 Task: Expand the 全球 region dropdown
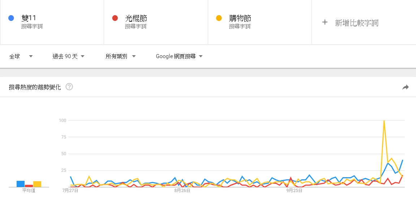[x=21, y=56]
